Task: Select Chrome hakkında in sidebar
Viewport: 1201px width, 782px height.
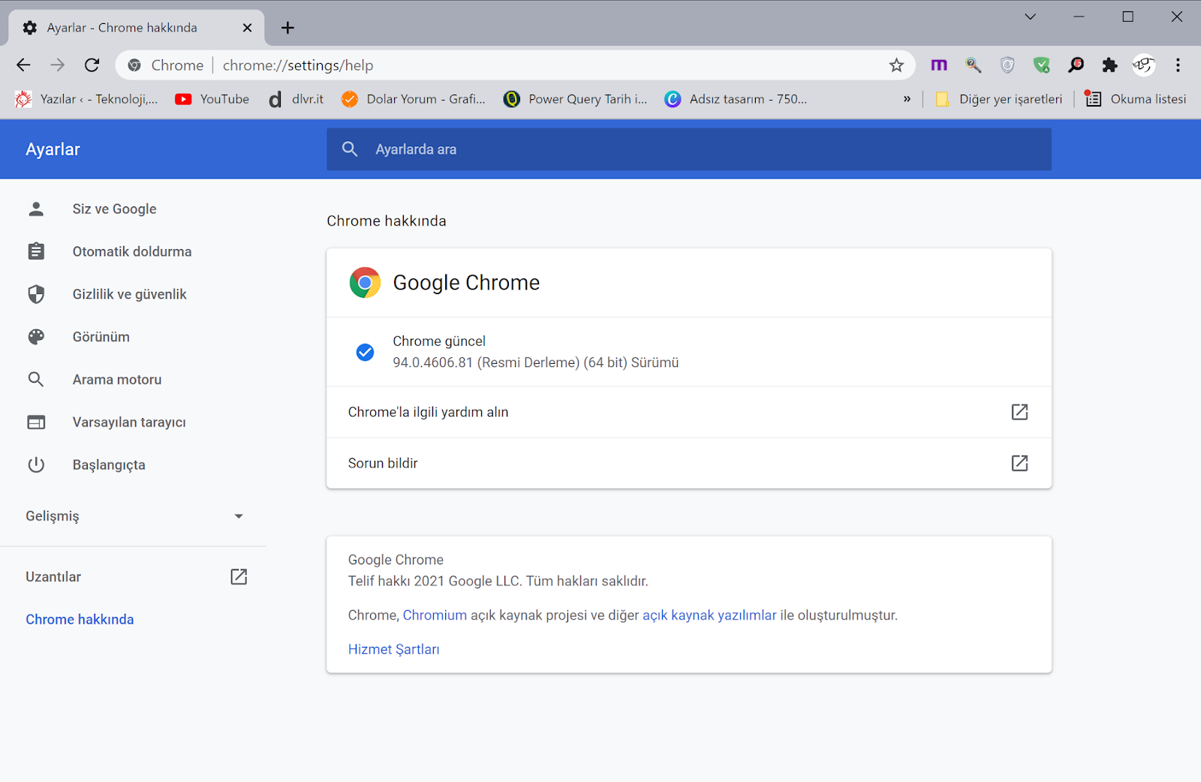Action: click(x=80, y=620)
